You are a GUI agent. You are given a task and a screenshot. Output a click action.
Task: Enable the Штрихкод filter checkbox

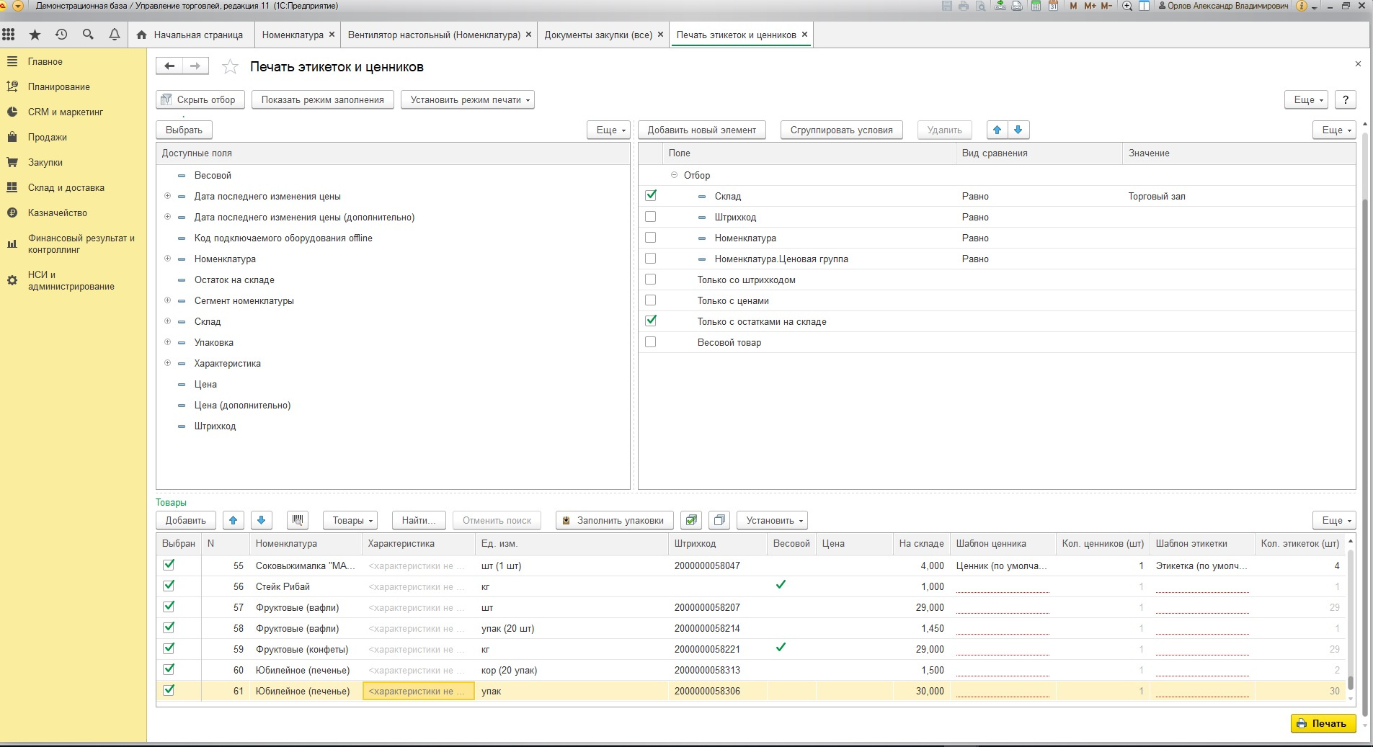point(651,216)
